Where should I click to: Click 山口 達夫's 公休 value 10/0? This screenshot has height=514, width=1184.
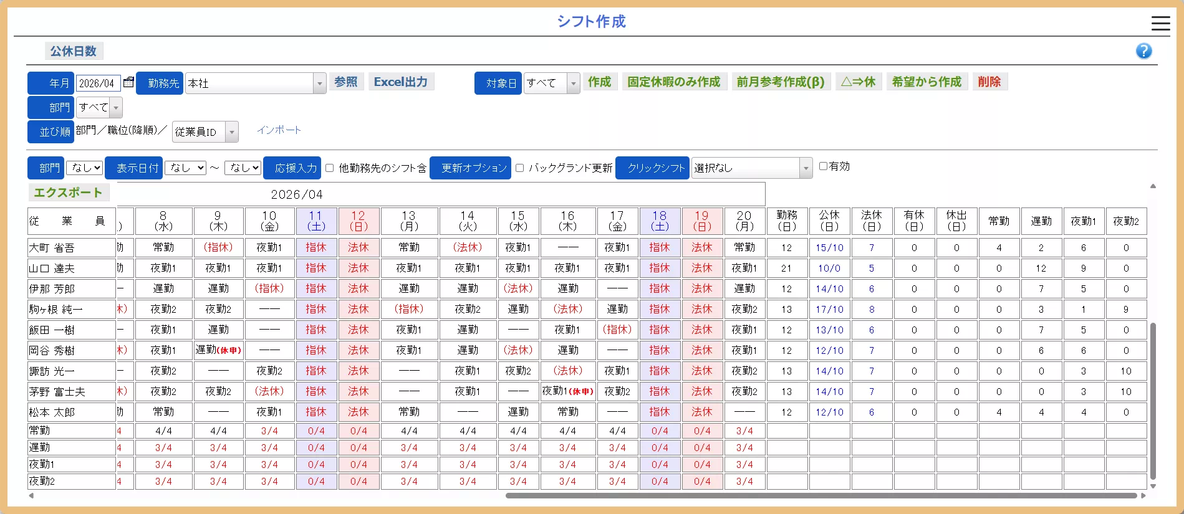[x=829, y=268]
